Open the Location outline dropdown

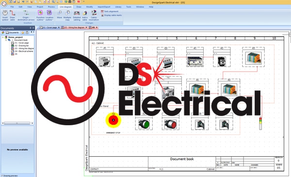49,15
